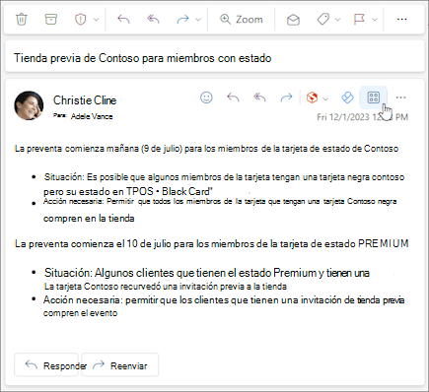Click the blue diamond add-in icon
This screenshot has width=429, height=392.
click(x=347, y=98)
